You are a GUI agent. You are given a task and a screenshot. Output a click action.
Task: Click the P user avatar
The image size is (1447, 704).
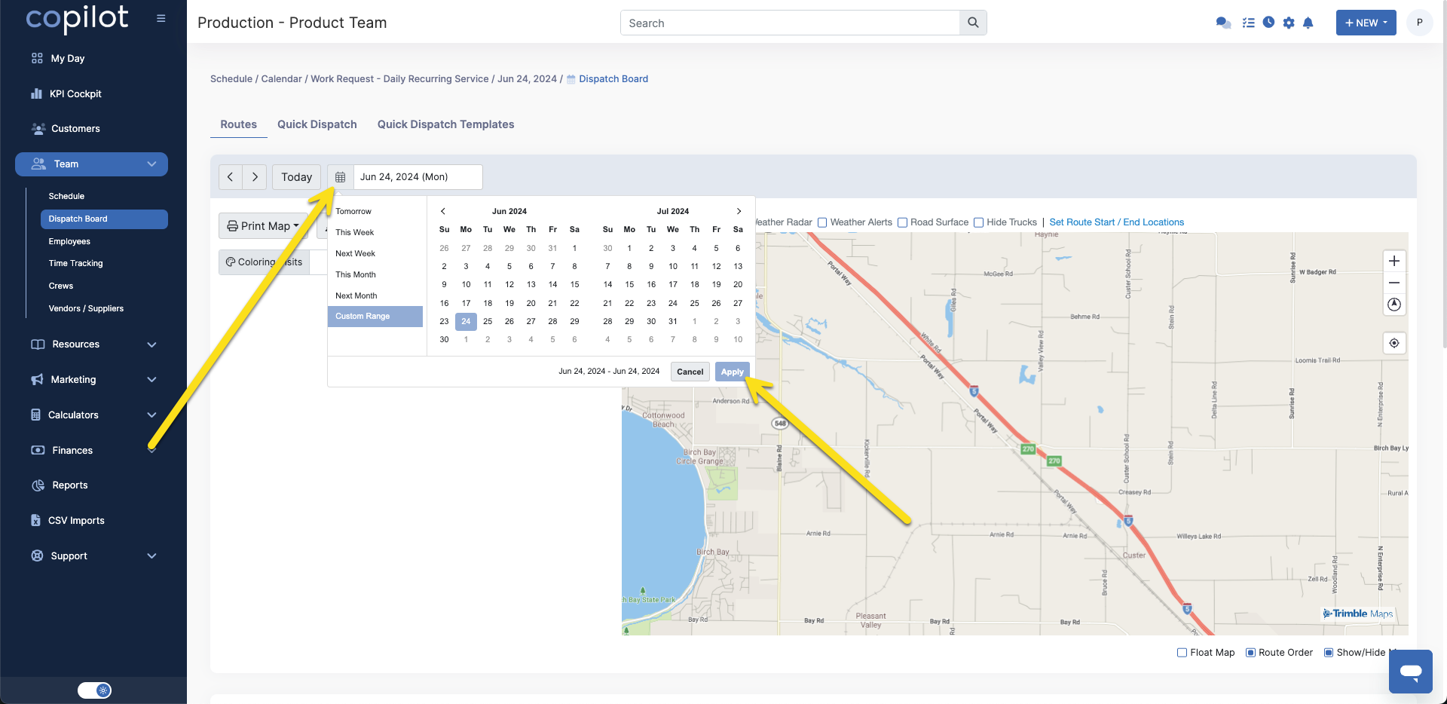pos(1420,23)
